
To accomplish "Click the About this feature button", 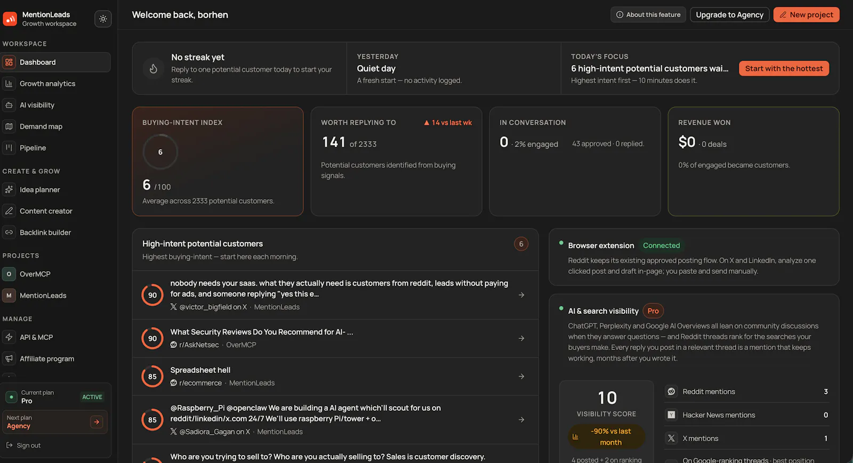I will [648, 15].
